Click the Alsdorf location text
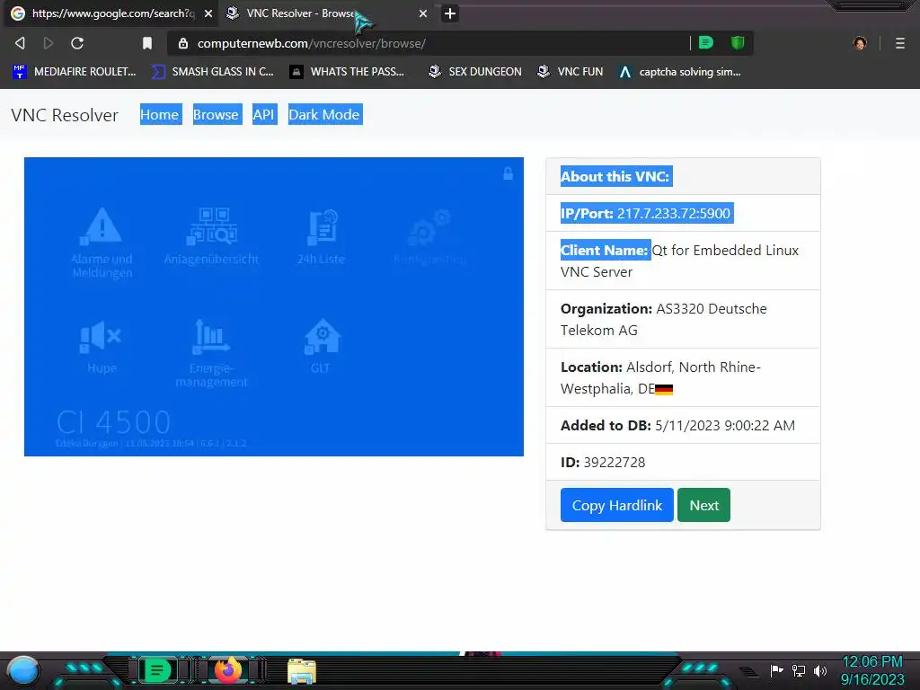 pyautogui.click(x=660, y=378)
